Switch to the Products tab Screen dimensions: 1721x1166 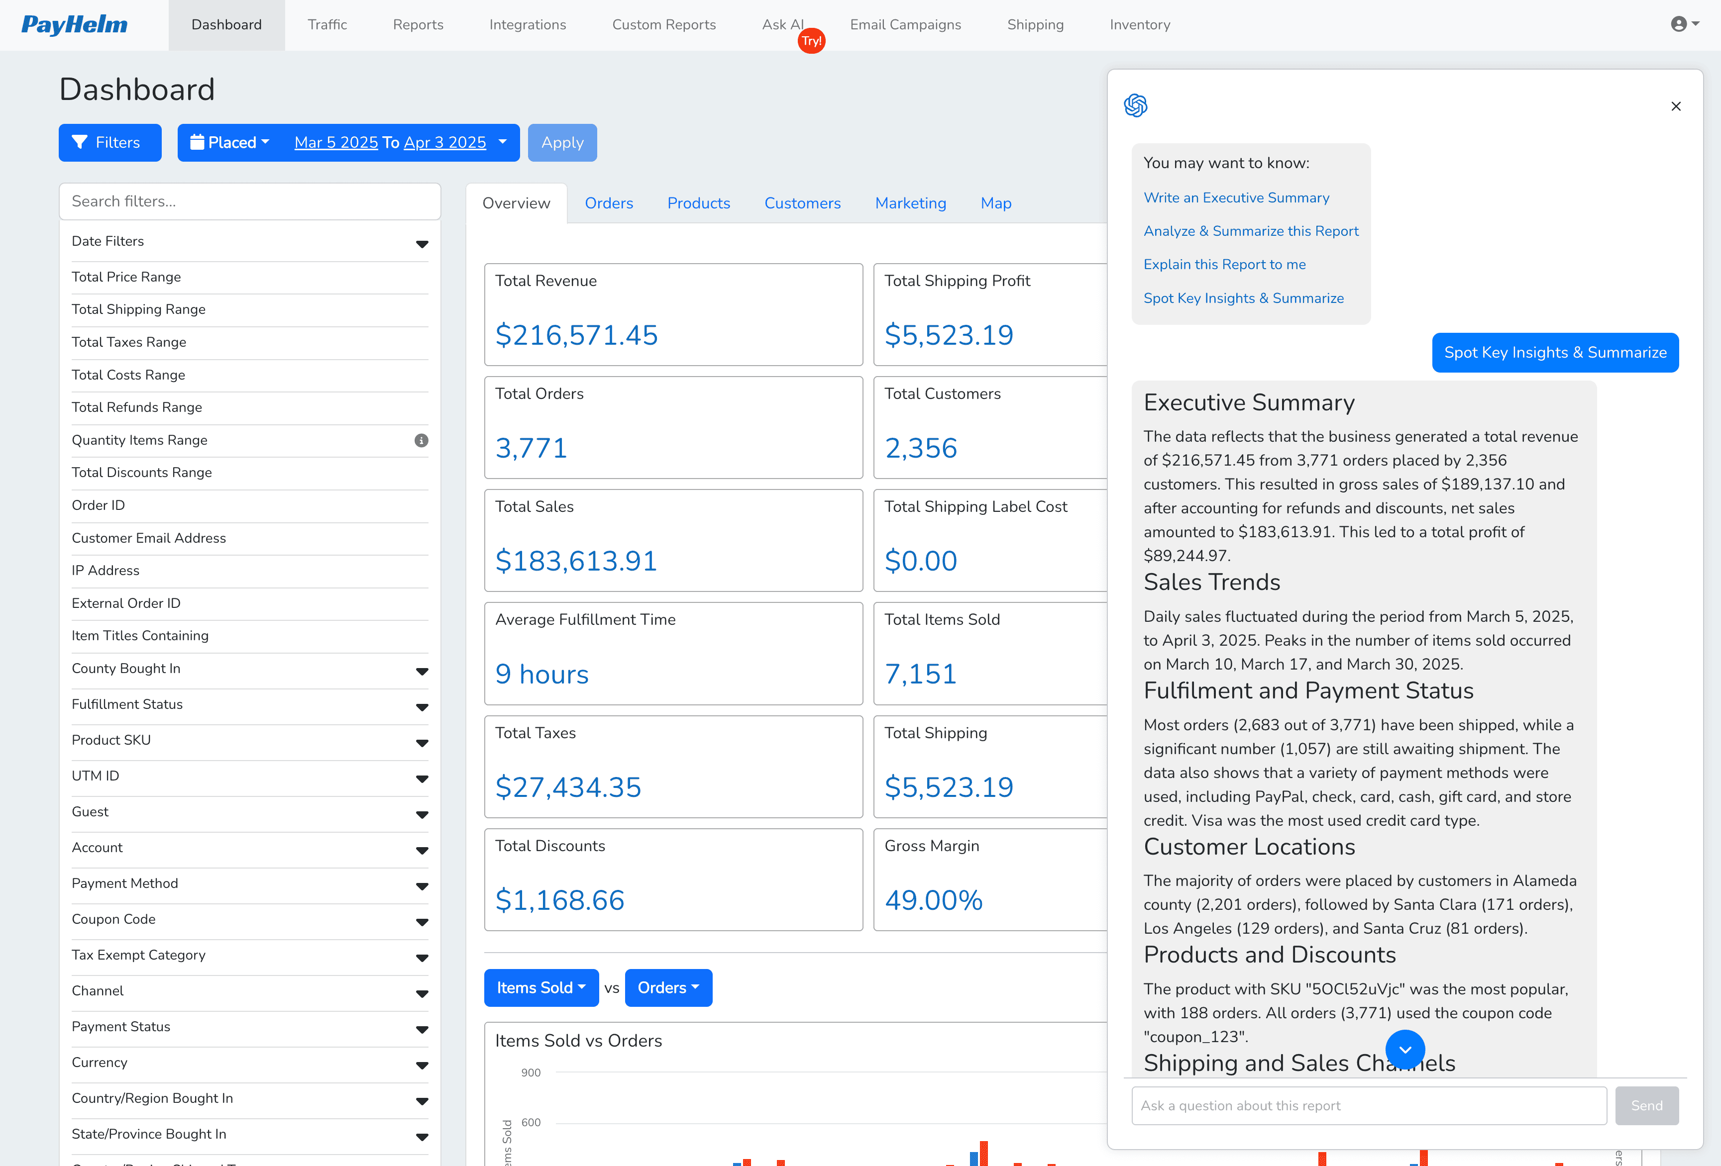coord(698,203)
